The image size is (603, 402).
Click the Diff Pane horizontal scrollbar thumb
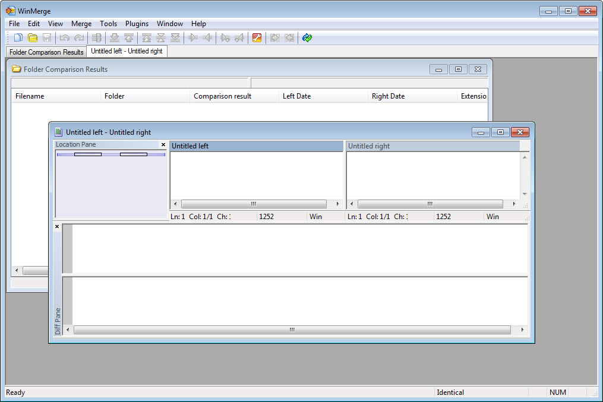point(292,330)
